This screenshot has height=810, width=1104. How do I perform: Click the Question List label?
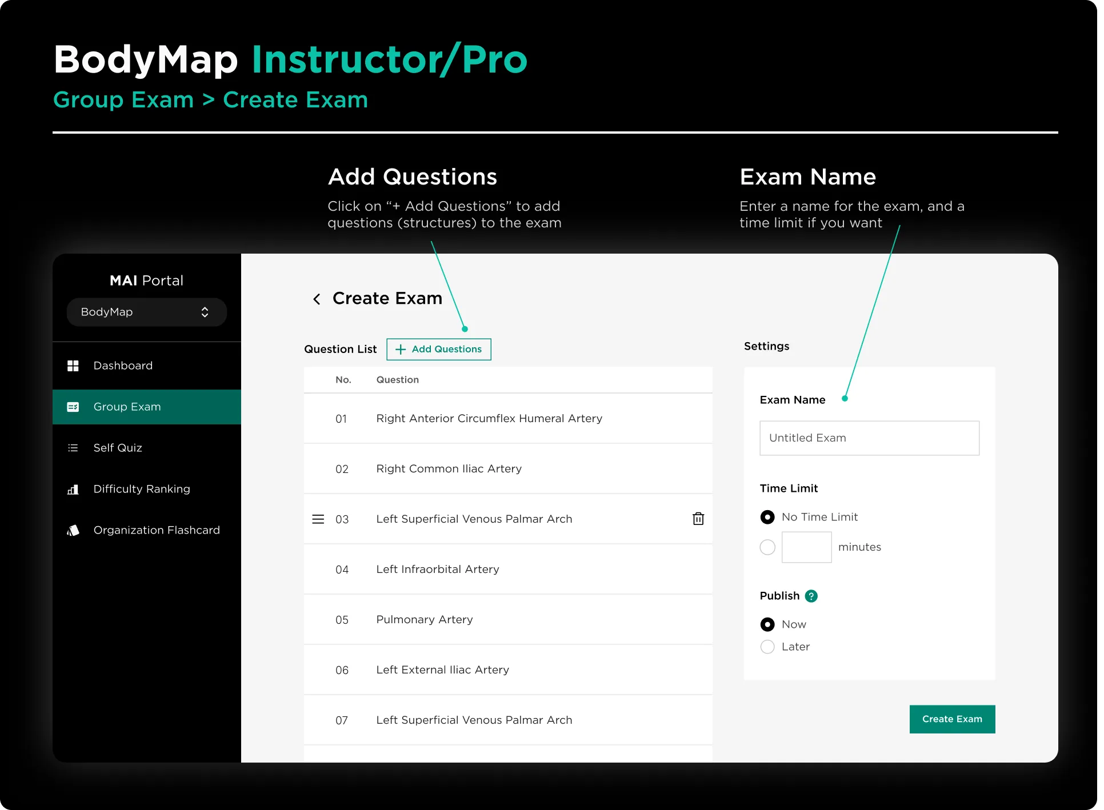point(340,349)
